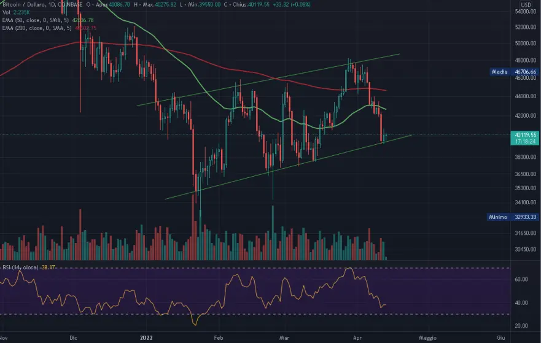The height and width of the screenshot is (343, 541).
Task: Select the Vol 2.235K indicator legend
Action: 16,12
